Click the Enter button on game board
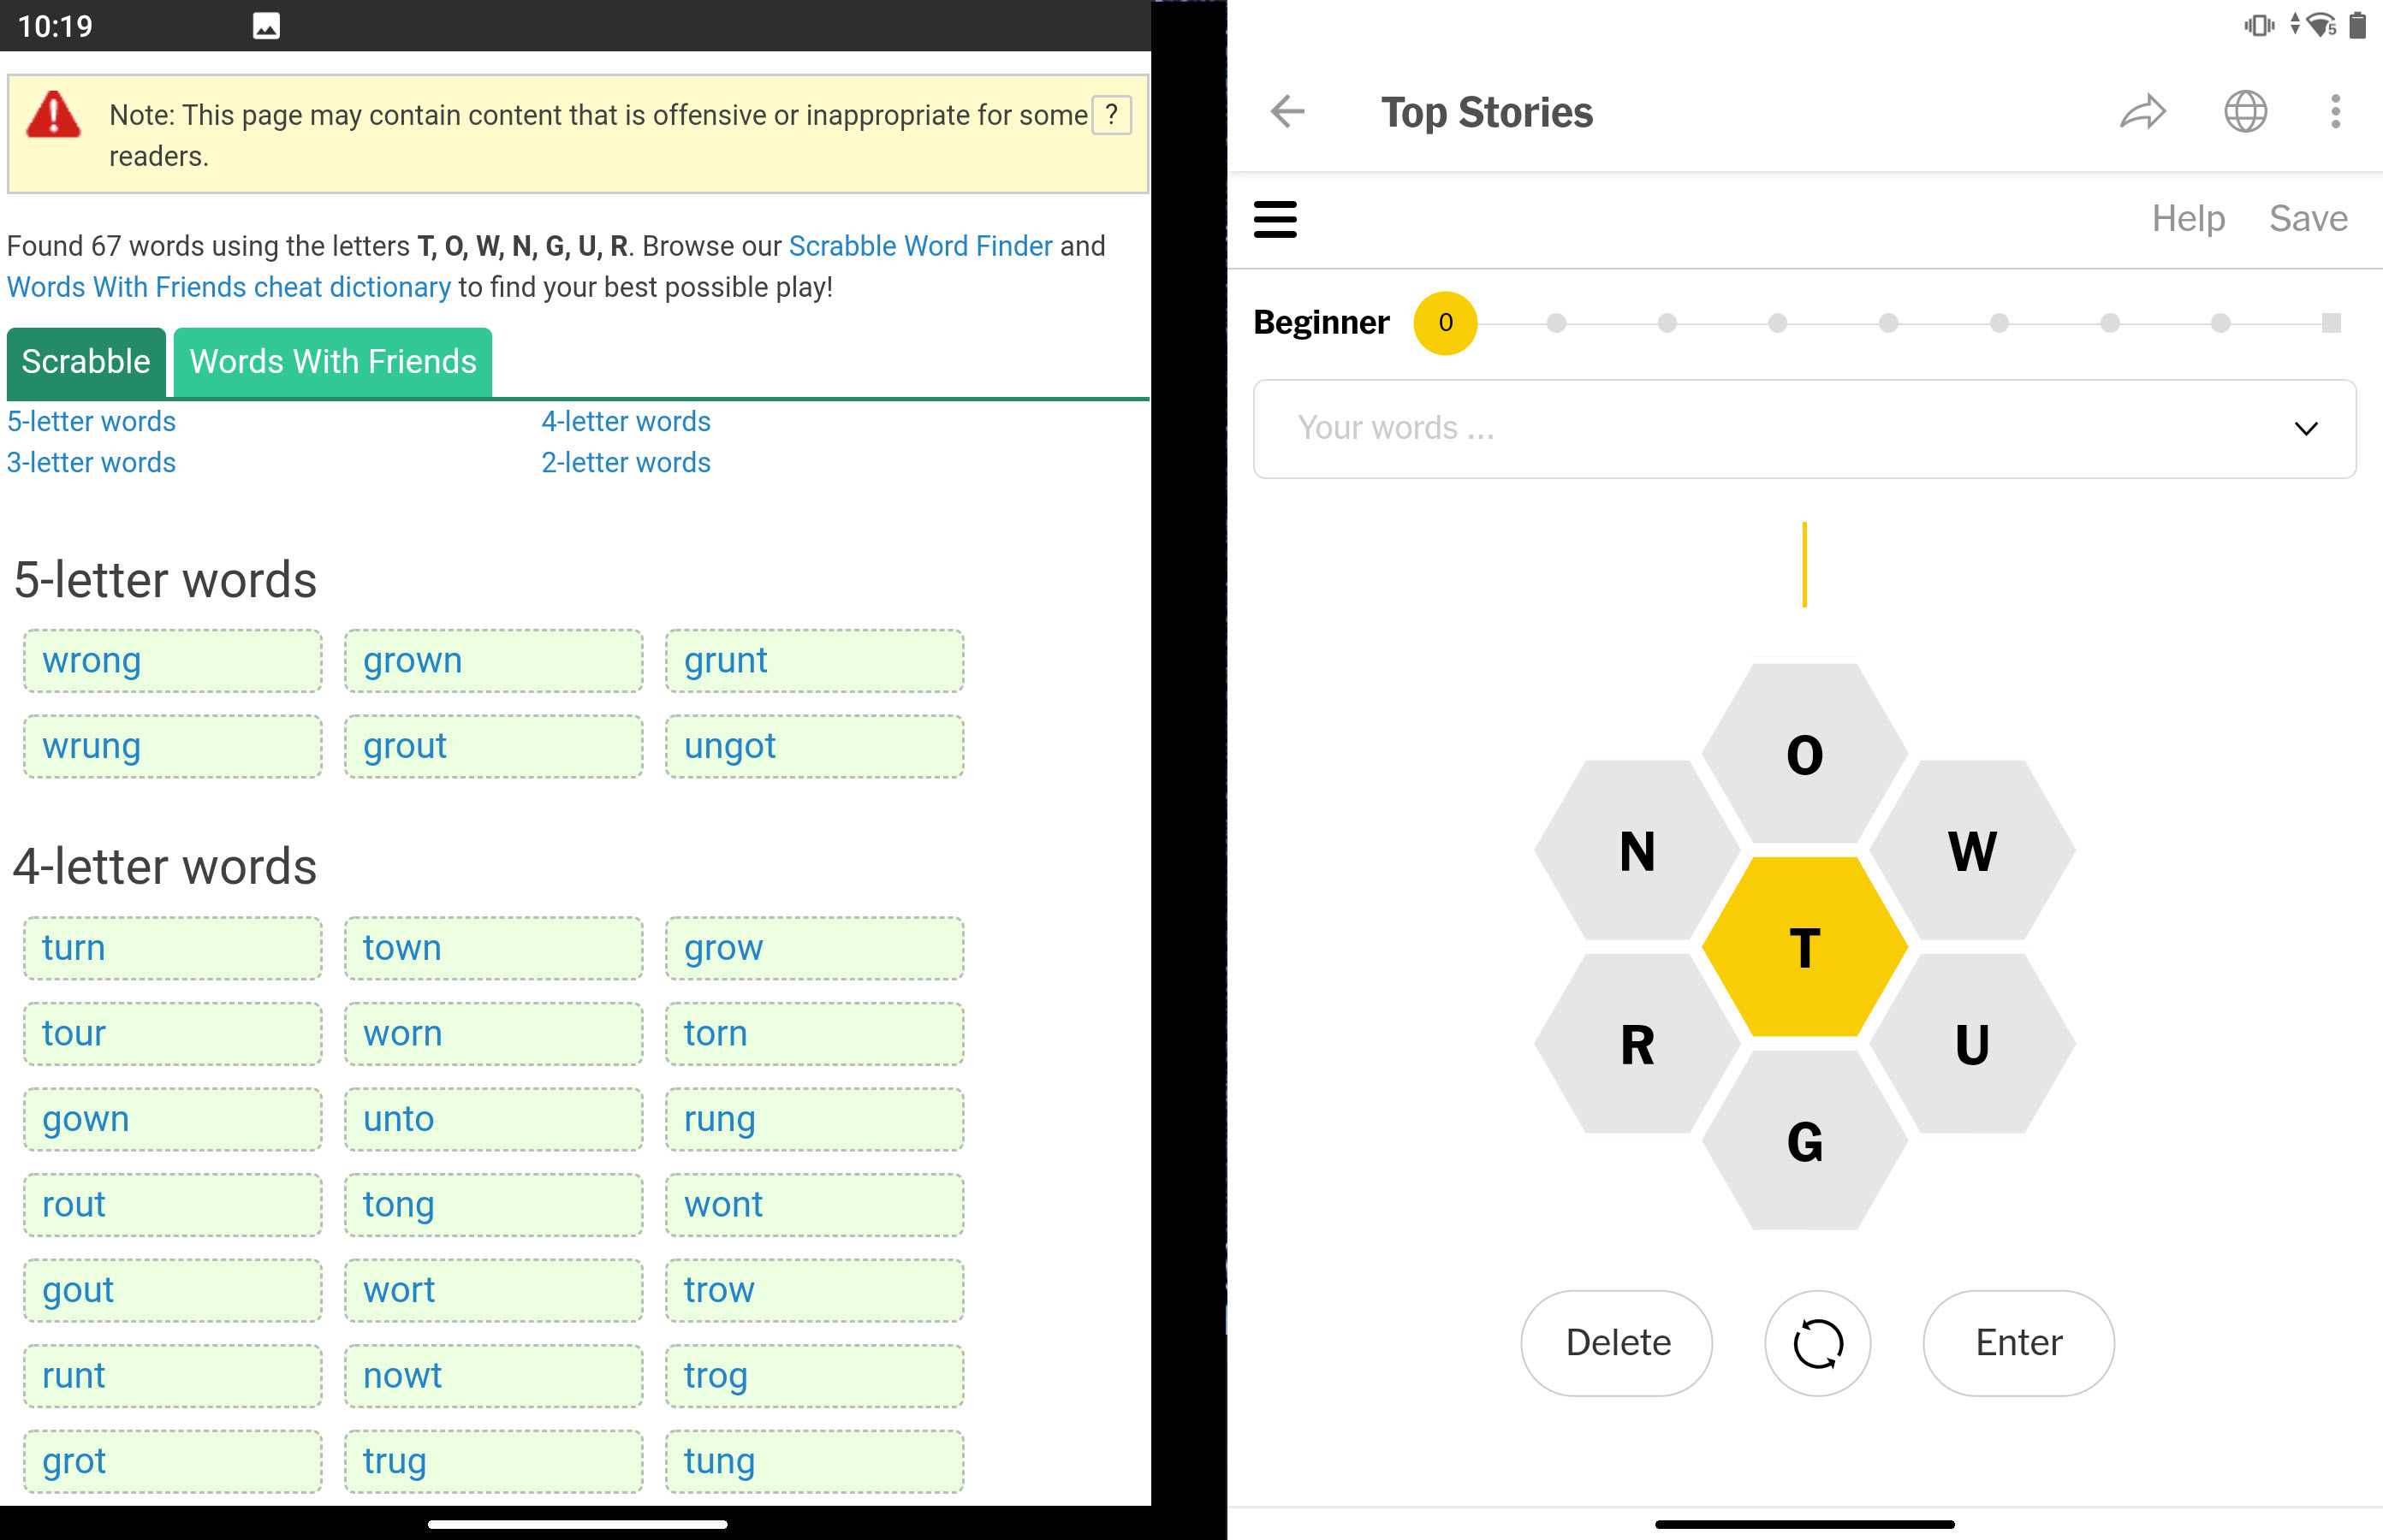 [2018, 1342]
